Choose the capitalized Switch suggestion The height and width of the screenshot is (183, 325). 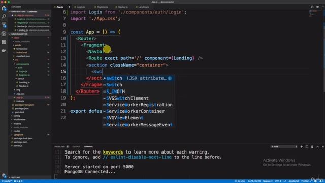[138, 85]
